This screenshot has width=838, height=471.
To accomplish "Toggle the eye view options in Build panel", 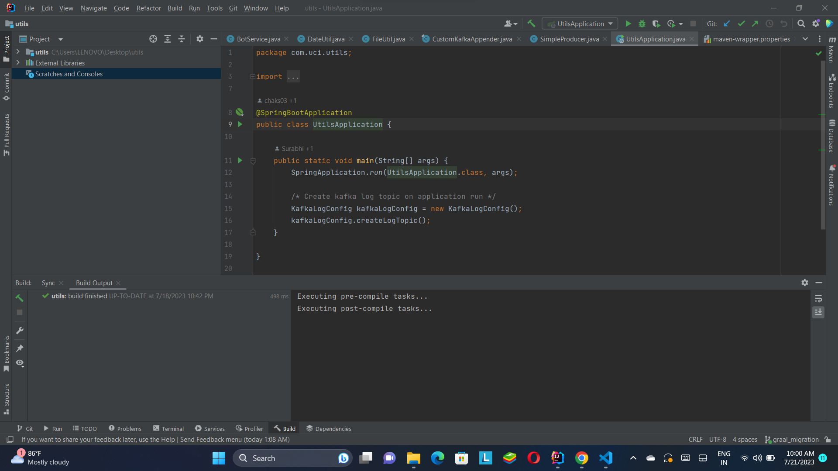I will pos(20,363).
